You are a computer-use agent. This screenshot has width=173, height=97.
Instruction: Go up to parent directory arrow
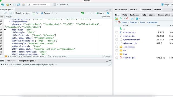(121, 29)
